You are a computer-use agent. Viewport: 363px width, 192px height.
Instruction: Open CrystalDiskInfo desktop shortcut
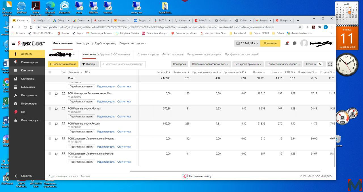click(165, 8)
